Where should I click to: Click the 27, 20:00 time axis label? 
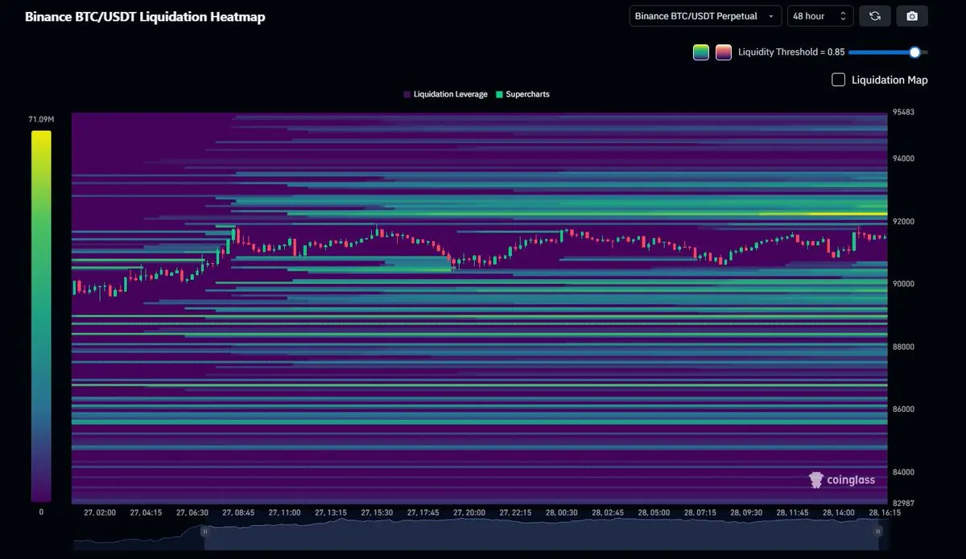click(469, 512)
